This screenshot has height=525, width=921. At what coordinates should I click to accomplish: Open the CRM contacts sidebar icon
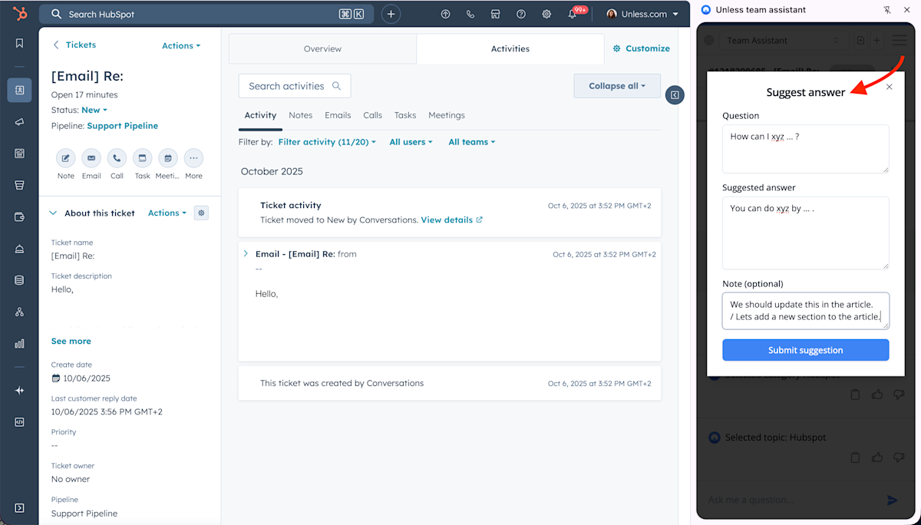pos(19,90)
